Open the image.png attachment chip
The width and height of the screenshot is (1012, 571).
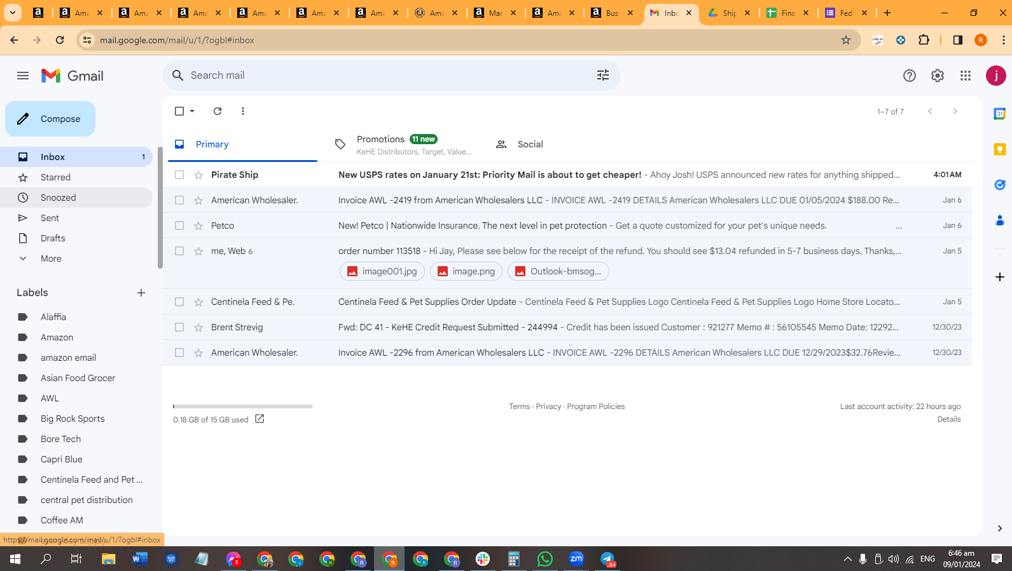tap(466, 271)
